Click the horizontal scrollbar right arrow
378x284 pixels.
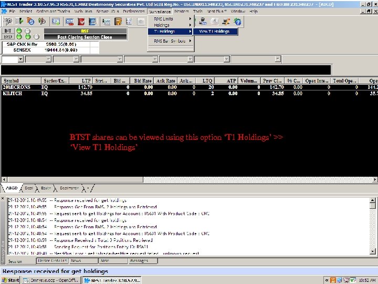pyautogui.click(x=375, y=179)
